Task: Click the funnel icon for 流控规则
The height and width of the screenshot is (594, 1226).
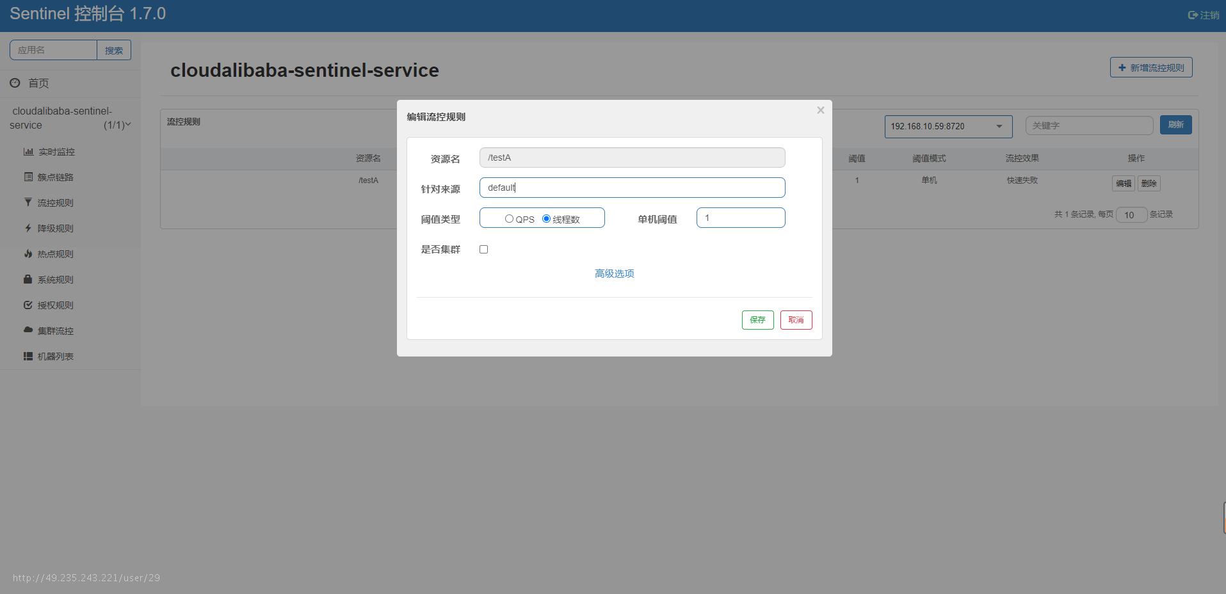Action: click(x=28, y=202)
